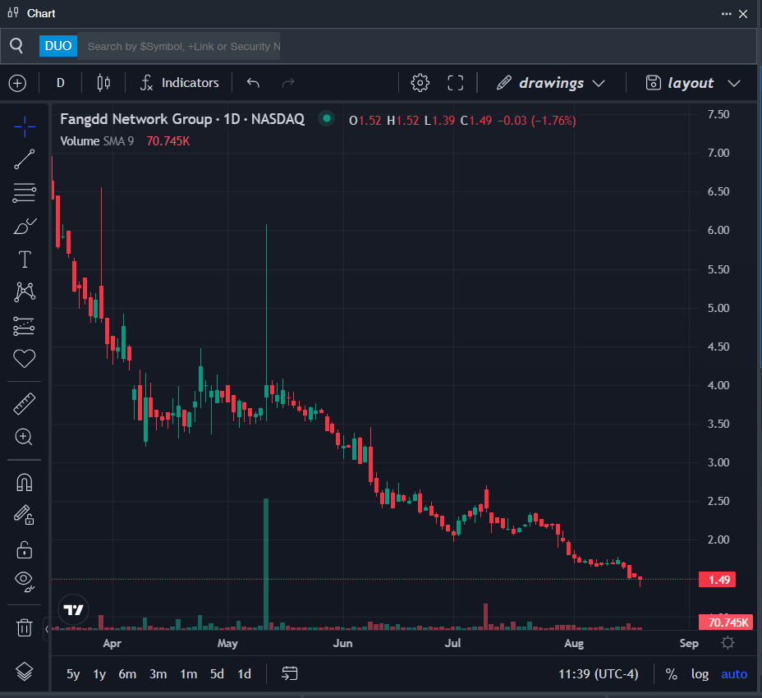Screen dimensions: 762x698
Task: Toggle magnet mode snapping
Action: point(25,482)
